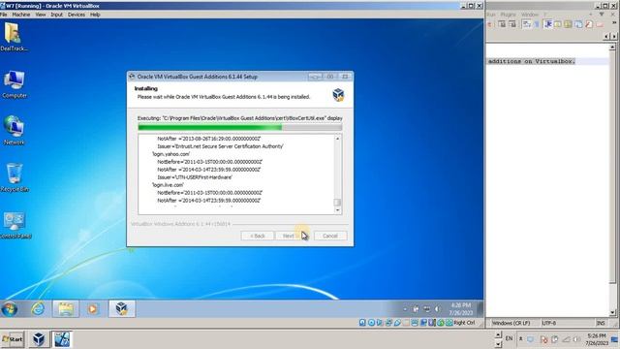
Task: Open the Plugins menu in Notepad++
Action: click(508, 15)
